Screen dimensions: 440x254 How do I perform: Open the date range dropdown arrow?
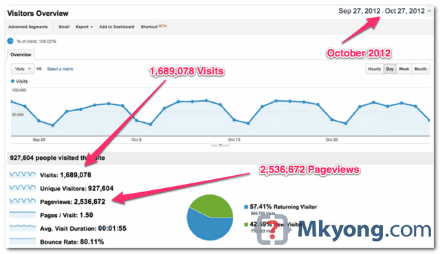[x=429, y=11]
